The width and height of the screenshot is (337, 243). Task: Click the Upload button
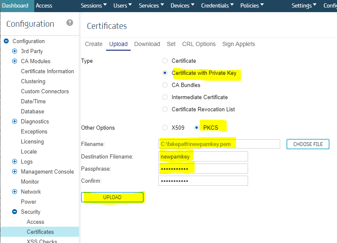112,197
